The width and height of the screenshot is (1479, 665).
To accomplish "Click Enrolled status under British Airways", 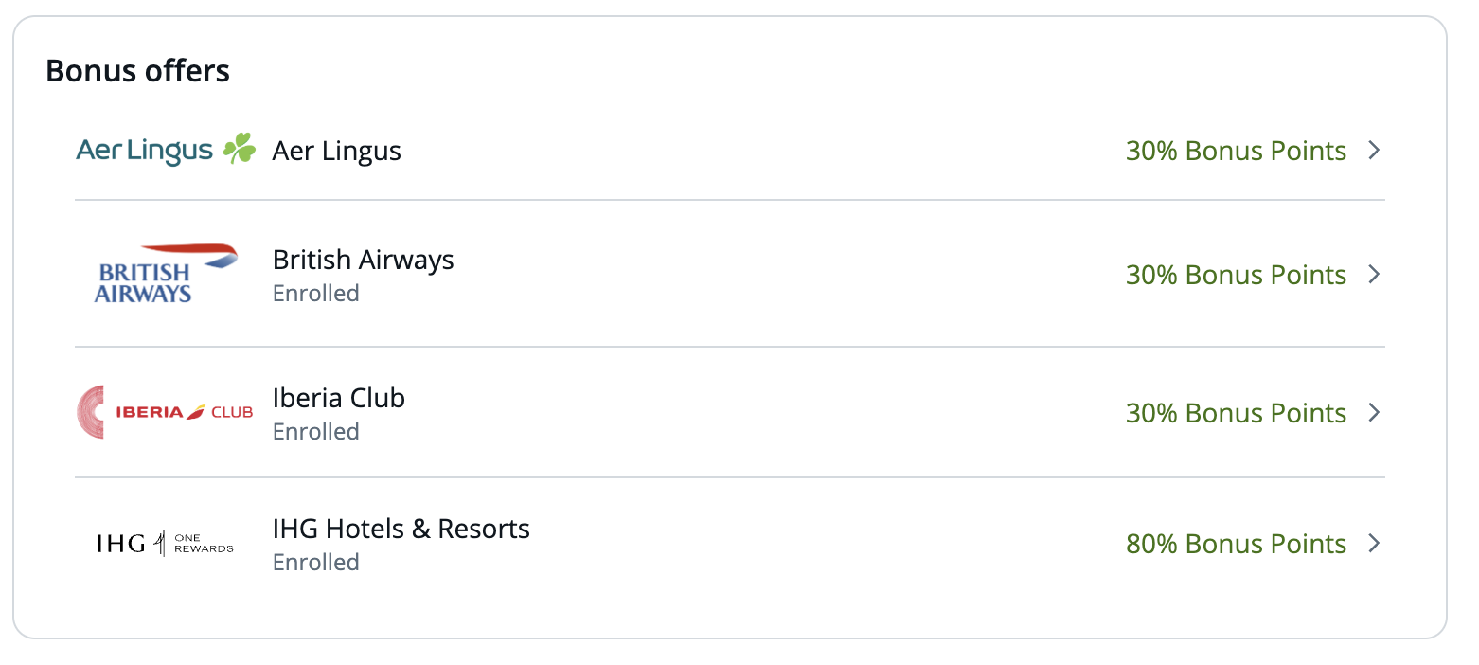I will [315, 294].
